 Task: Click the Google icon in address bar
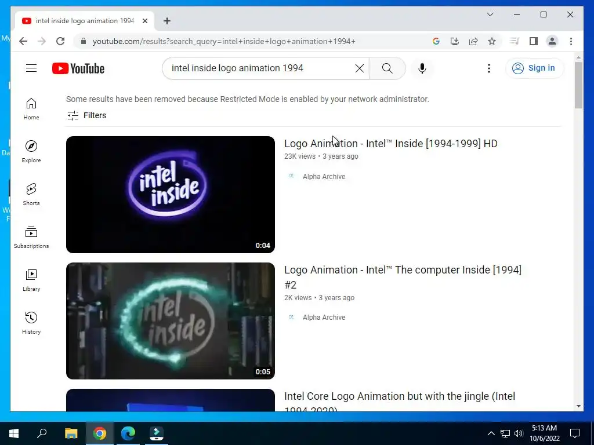[436, 41]
